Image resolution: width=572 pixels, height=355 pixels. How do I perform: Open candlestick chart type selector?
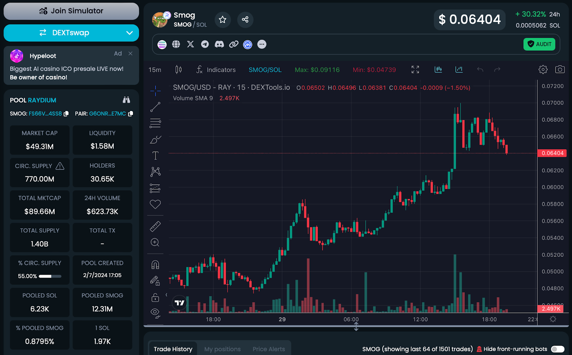click(178, 70)
